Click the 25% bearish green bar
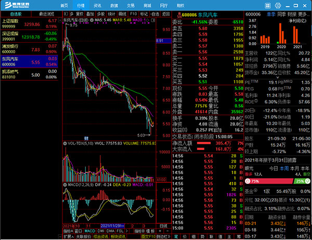 click(302, 181)
